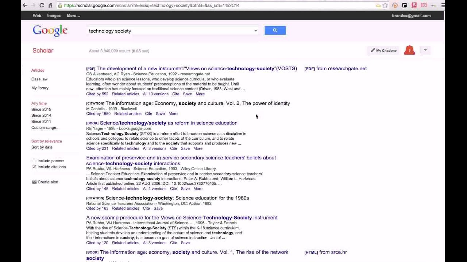This screenshot has height=262, width=467.
Task: Select Any time date filter
Action: click(39, 103)
